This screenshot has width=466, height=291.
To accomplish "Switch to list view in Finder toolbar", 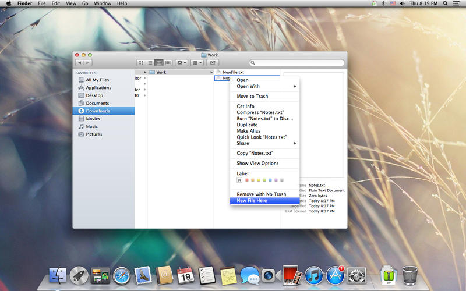I will [x=150, y=63].
